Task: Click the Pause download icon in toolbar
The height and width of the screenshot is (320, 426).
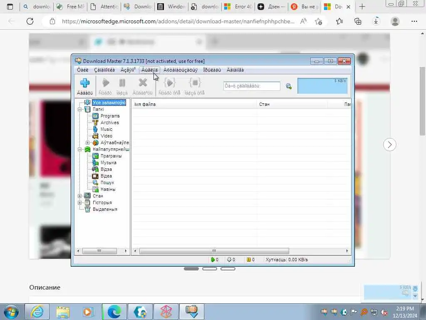Action: 122,83
